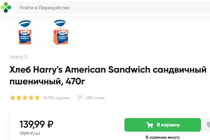The height and width of the screenshot is (140, 210).
Task: Click the 139,99 ₽ price
Action: click(36, 124)
